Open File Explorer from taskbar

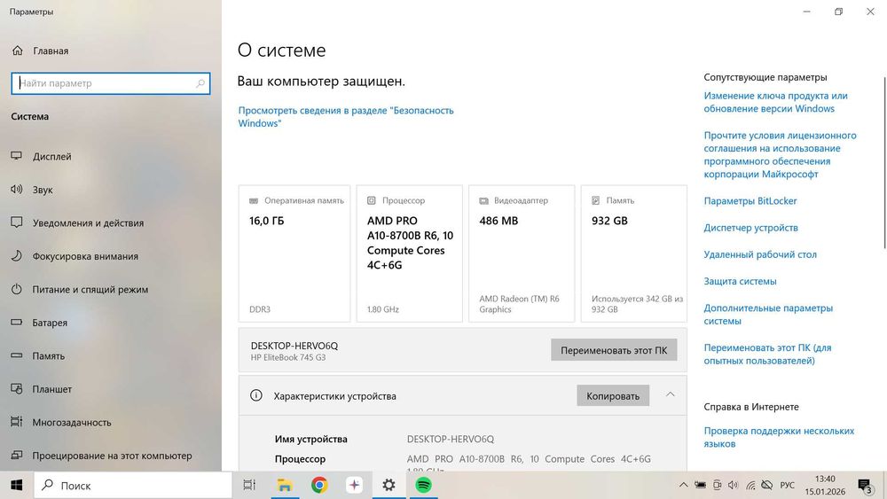(x=285, y=486)
